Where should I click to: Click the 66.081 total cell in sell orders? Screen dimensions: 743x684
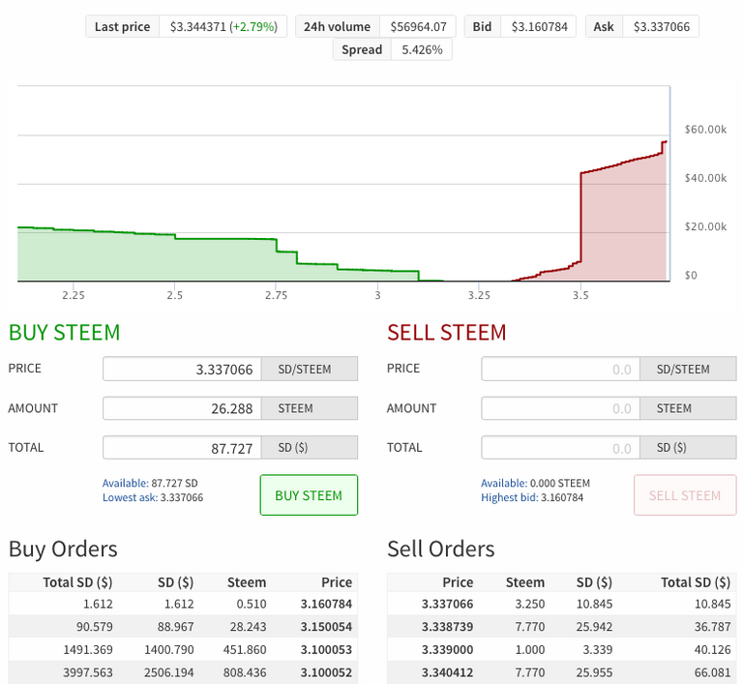(x=712, y=672)
